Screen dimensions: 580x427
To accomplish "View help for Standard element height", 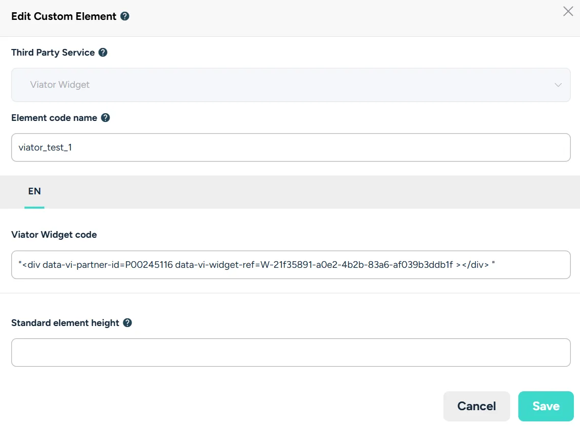I will tap(127, 323).
